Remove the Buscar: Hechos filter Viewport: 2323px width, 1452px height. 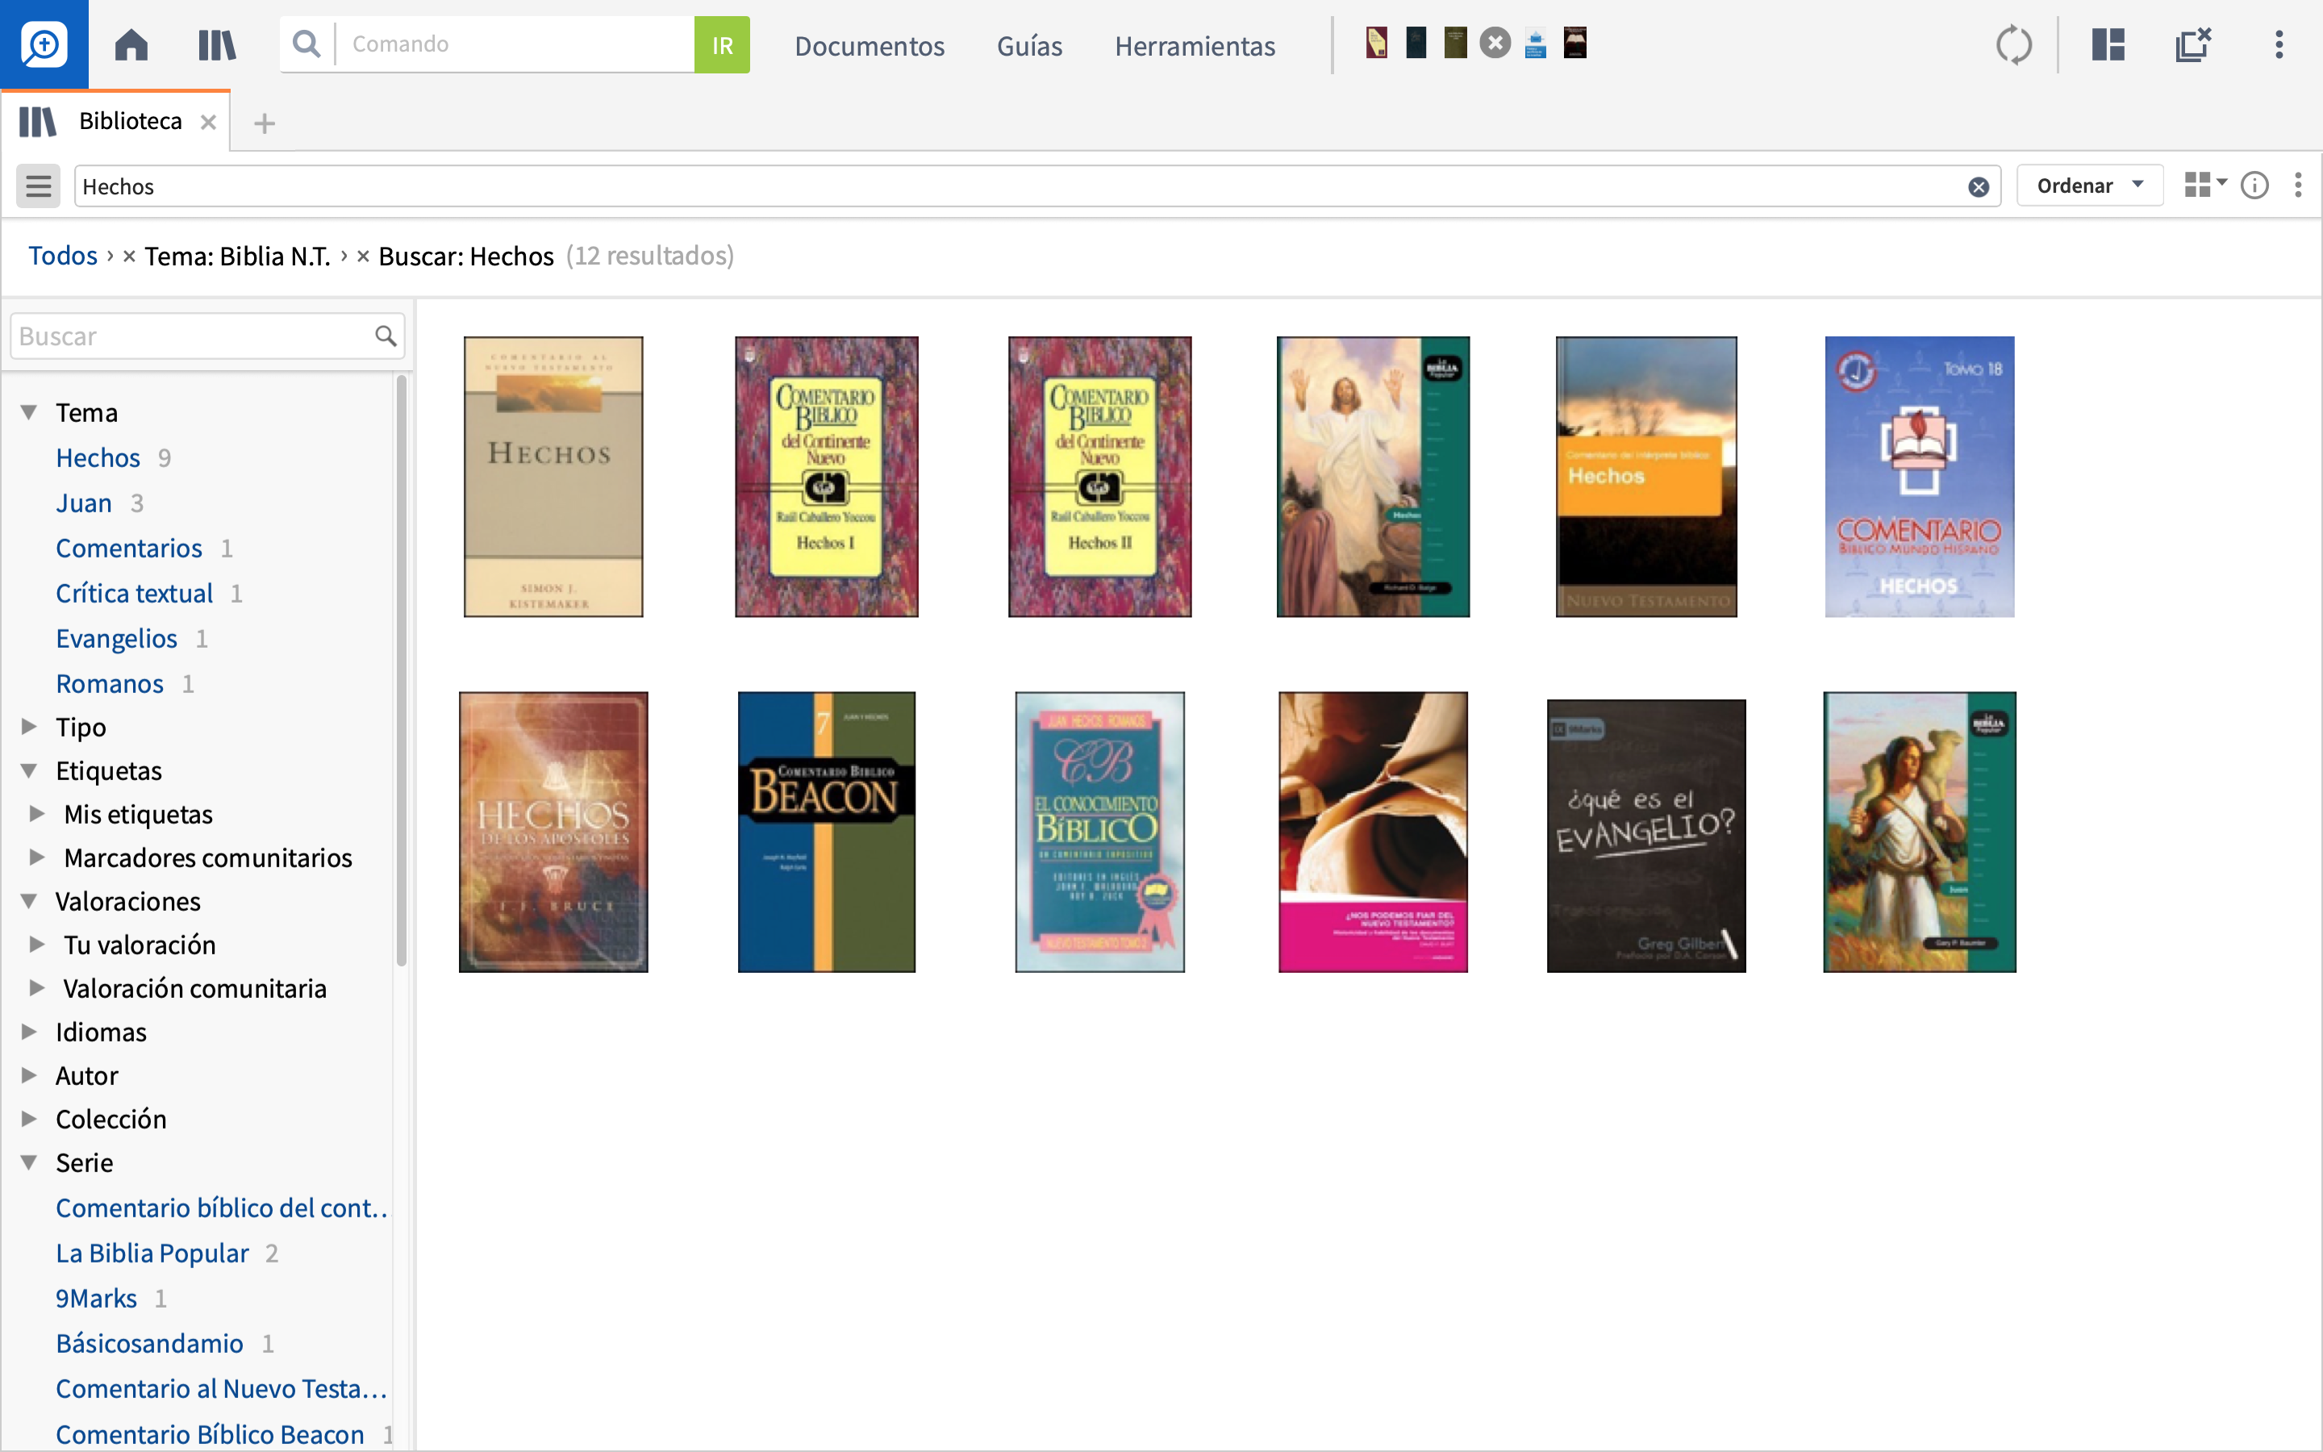point(363,257)
